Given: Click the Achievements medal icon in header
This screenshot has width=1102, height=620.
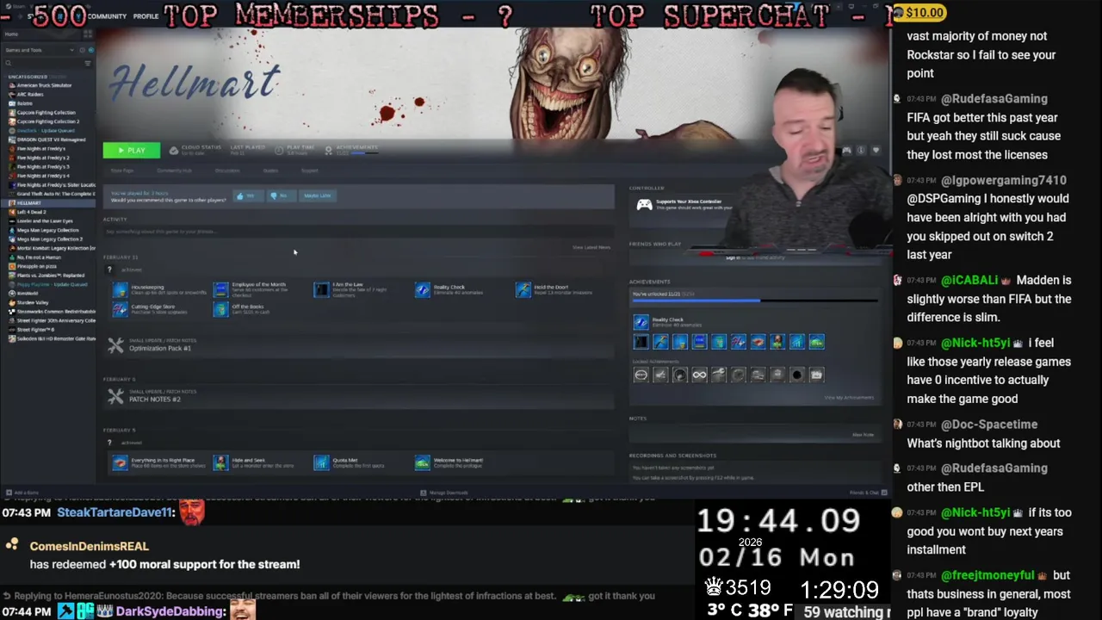Looking at the screenshot, I should pos(328,150).
